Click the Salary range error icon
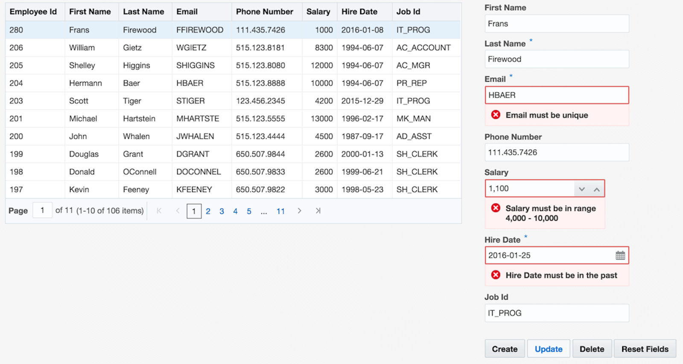The image size is (683, 364). 496,208
